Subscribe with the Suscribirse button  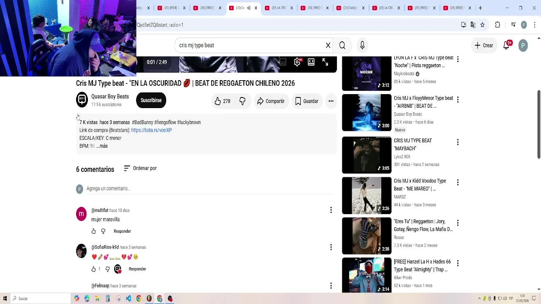tap(151, 100)
